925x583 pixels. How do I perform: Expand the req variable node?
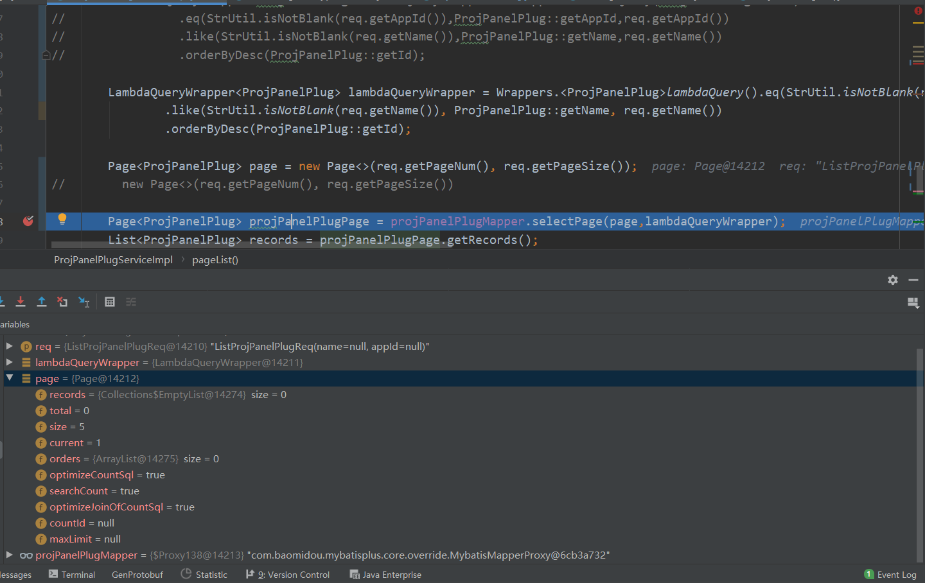point(10,346)
